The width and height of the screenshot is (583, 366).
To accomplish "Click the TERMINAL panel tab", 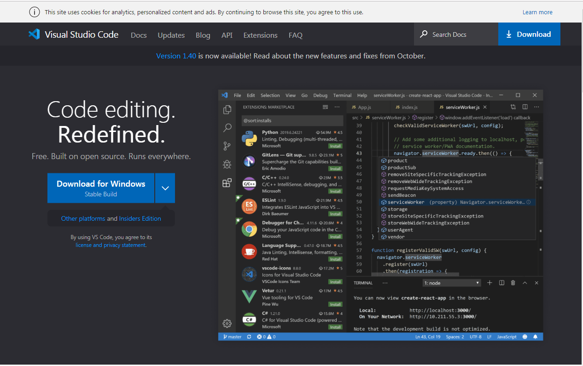I will coord(363,283).
